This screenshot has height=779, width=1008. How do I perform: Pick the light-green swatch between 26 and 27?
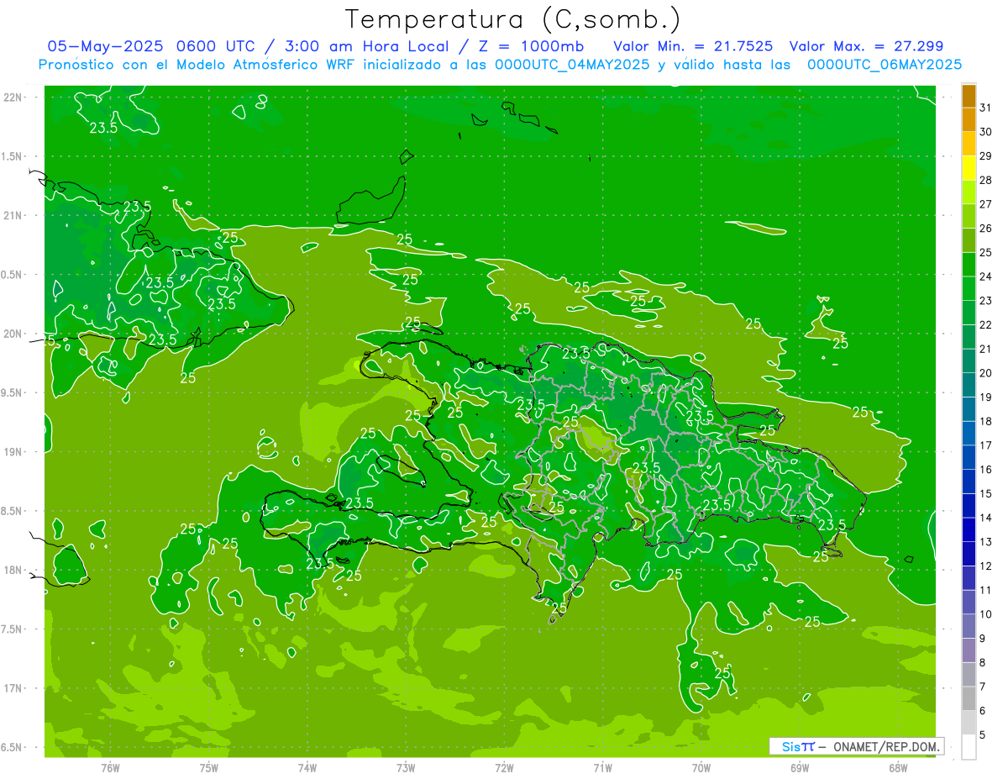pos(969,217)
